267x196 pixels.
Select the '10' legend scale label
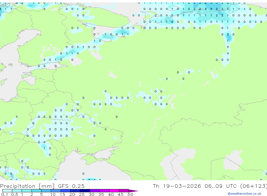(x=53, y=194)
